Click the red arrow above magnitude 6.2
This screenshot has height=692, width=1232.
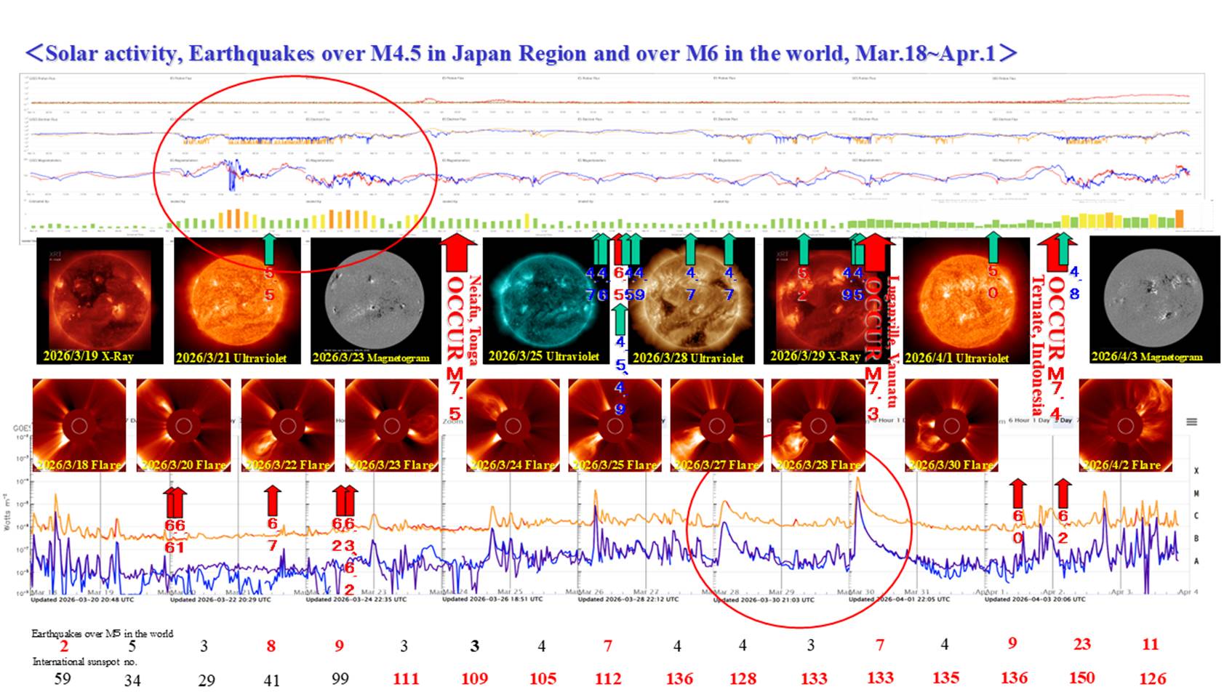[1063, 493]
